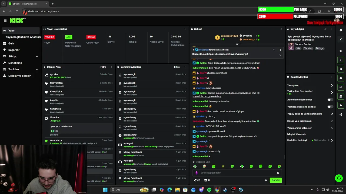Toggle Abonelere özel sohbet switch
Screen dimensions: 346x194
point(330,100)
